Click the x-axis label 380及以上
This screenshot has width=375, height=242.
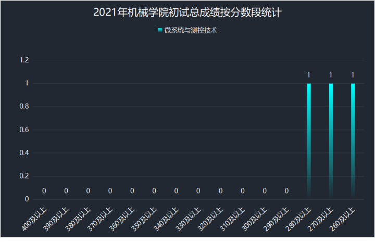coord(79,219)
